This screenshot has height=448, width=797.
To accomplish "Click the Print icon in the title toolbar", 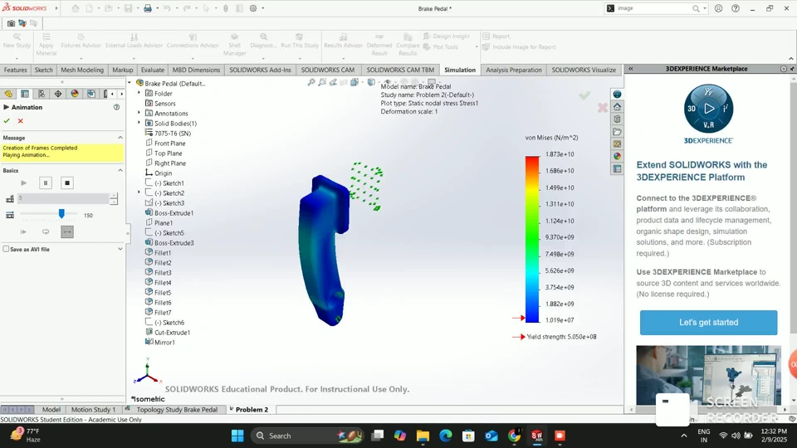I will pos(148,8).
